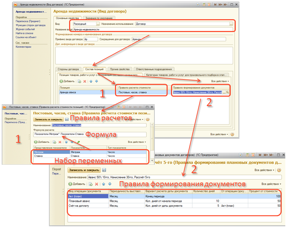
Task: Switch to the Прочие свойства tab
Action: [120, 69]
